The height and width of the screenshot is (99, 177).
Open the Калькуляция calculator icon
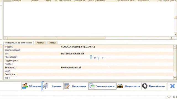click(x=67, y=86)
